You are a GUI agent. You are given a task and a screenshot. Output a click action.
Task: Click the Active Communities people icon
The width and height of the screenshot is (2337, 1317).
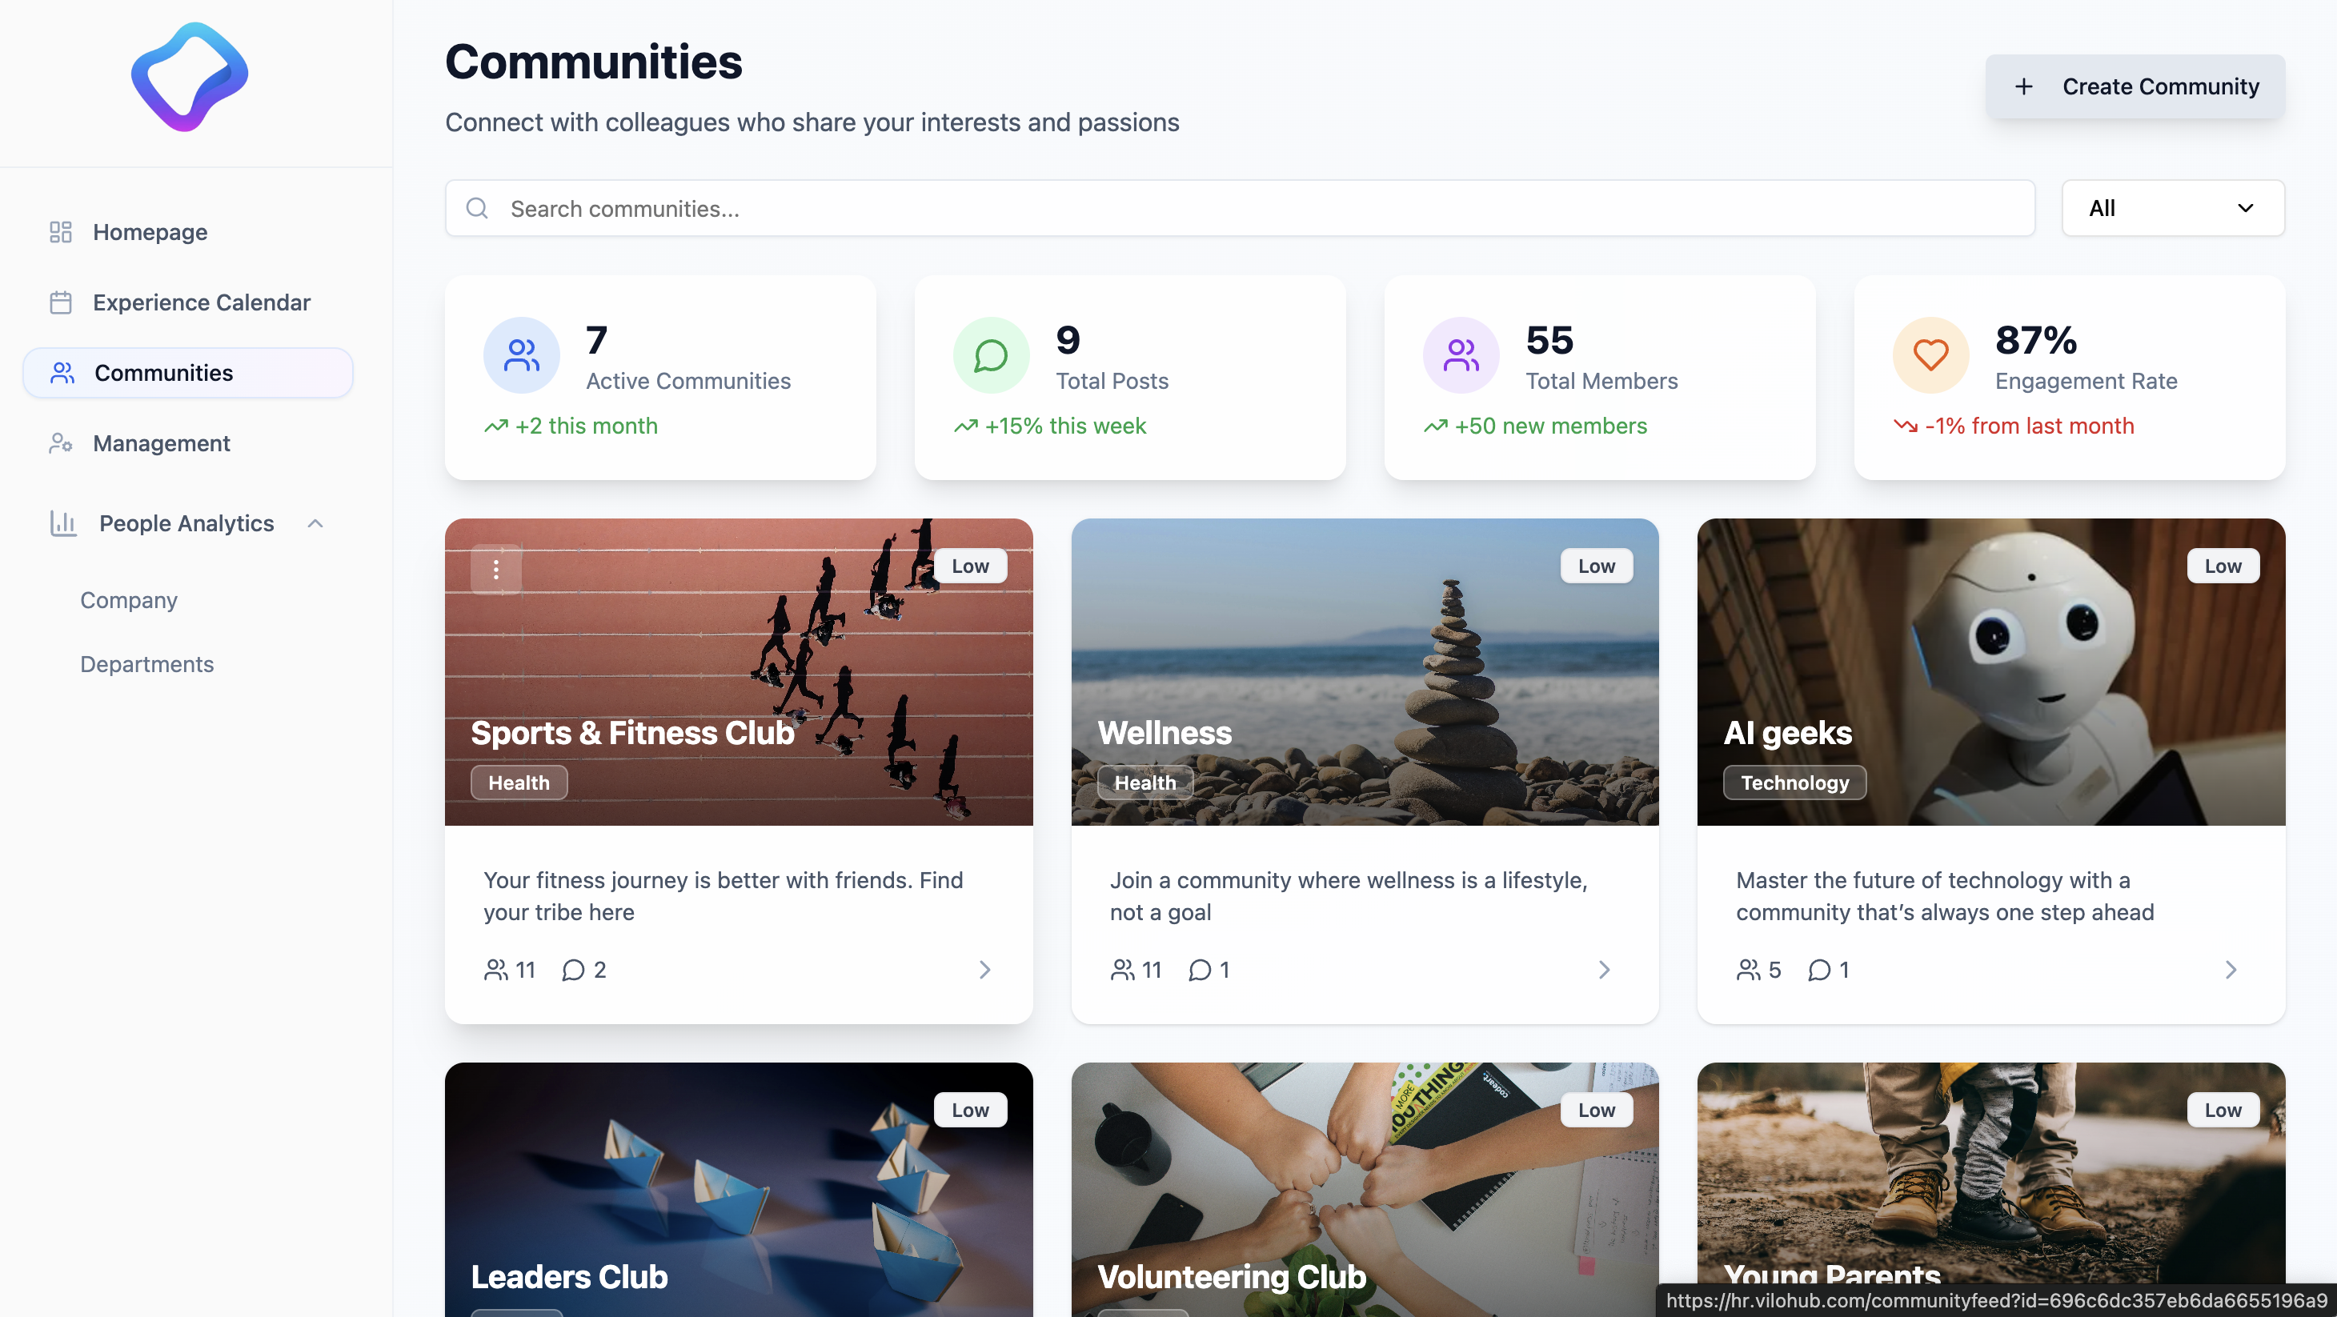tap(522, 354)
